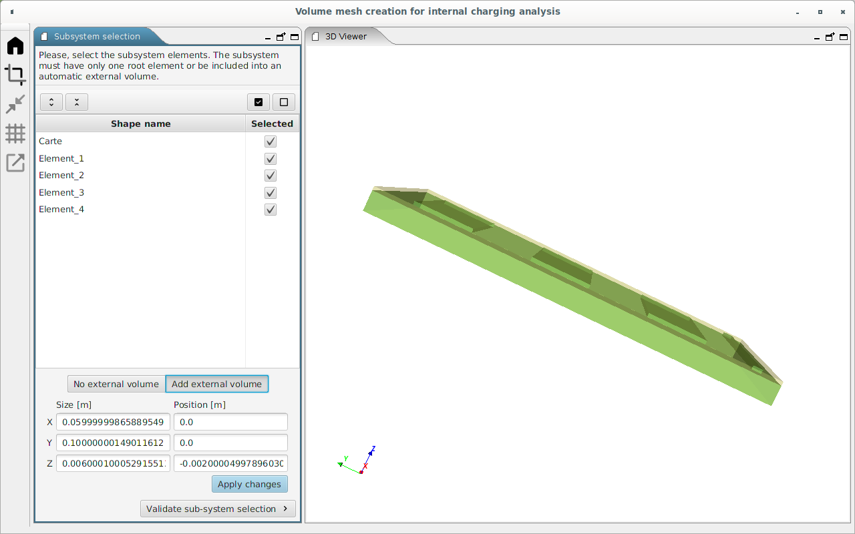Collapse all rows in the shape tree
The height and width of the screenshot is (534, 855).
point(77,102)
